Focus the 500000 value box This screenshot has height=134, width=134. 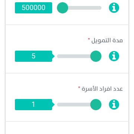(33, 8)
